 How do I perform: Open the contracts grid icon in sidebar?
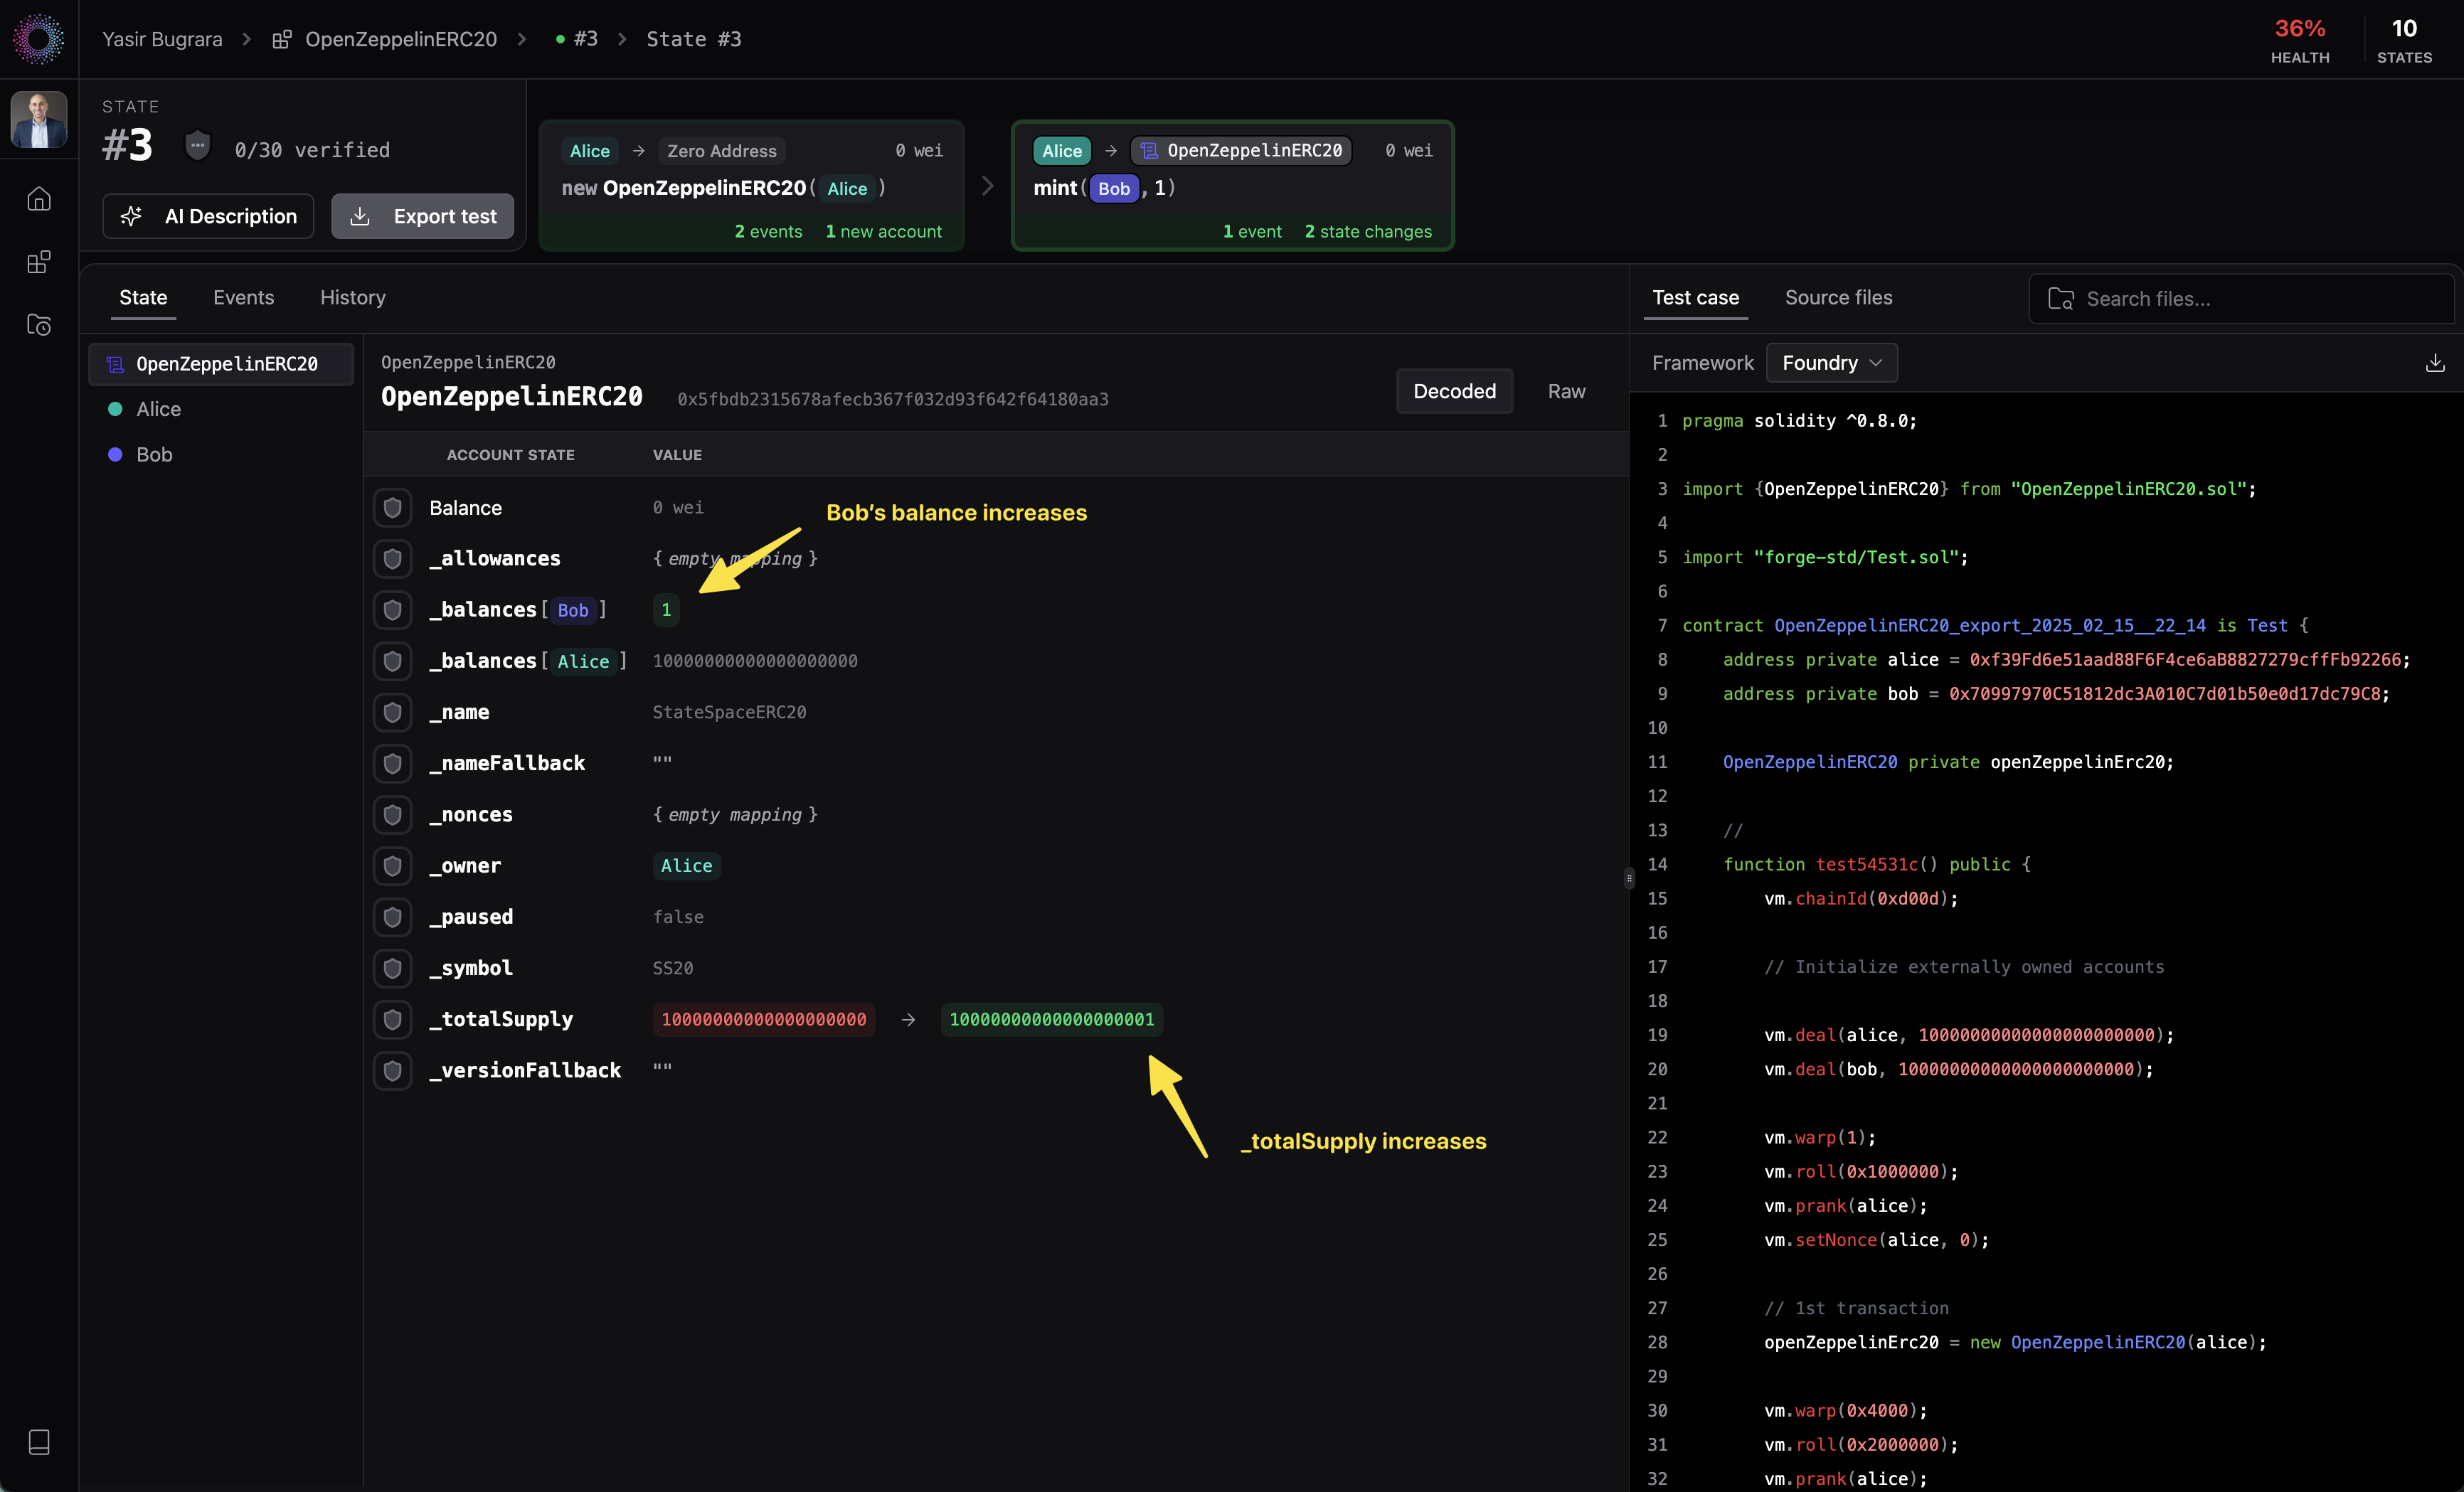point(39,262)
